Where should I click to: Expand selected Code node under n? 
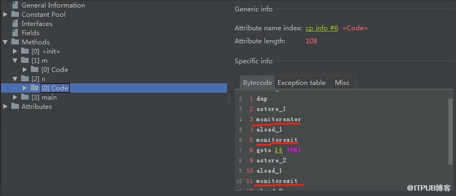point(25,88)
